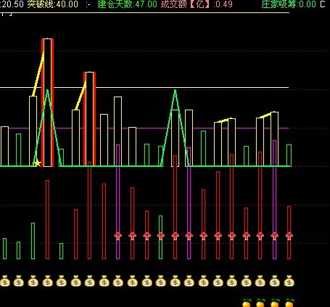Click the leftmost orange fruit icon
The image size is (330, 307).
coord(247,303)
